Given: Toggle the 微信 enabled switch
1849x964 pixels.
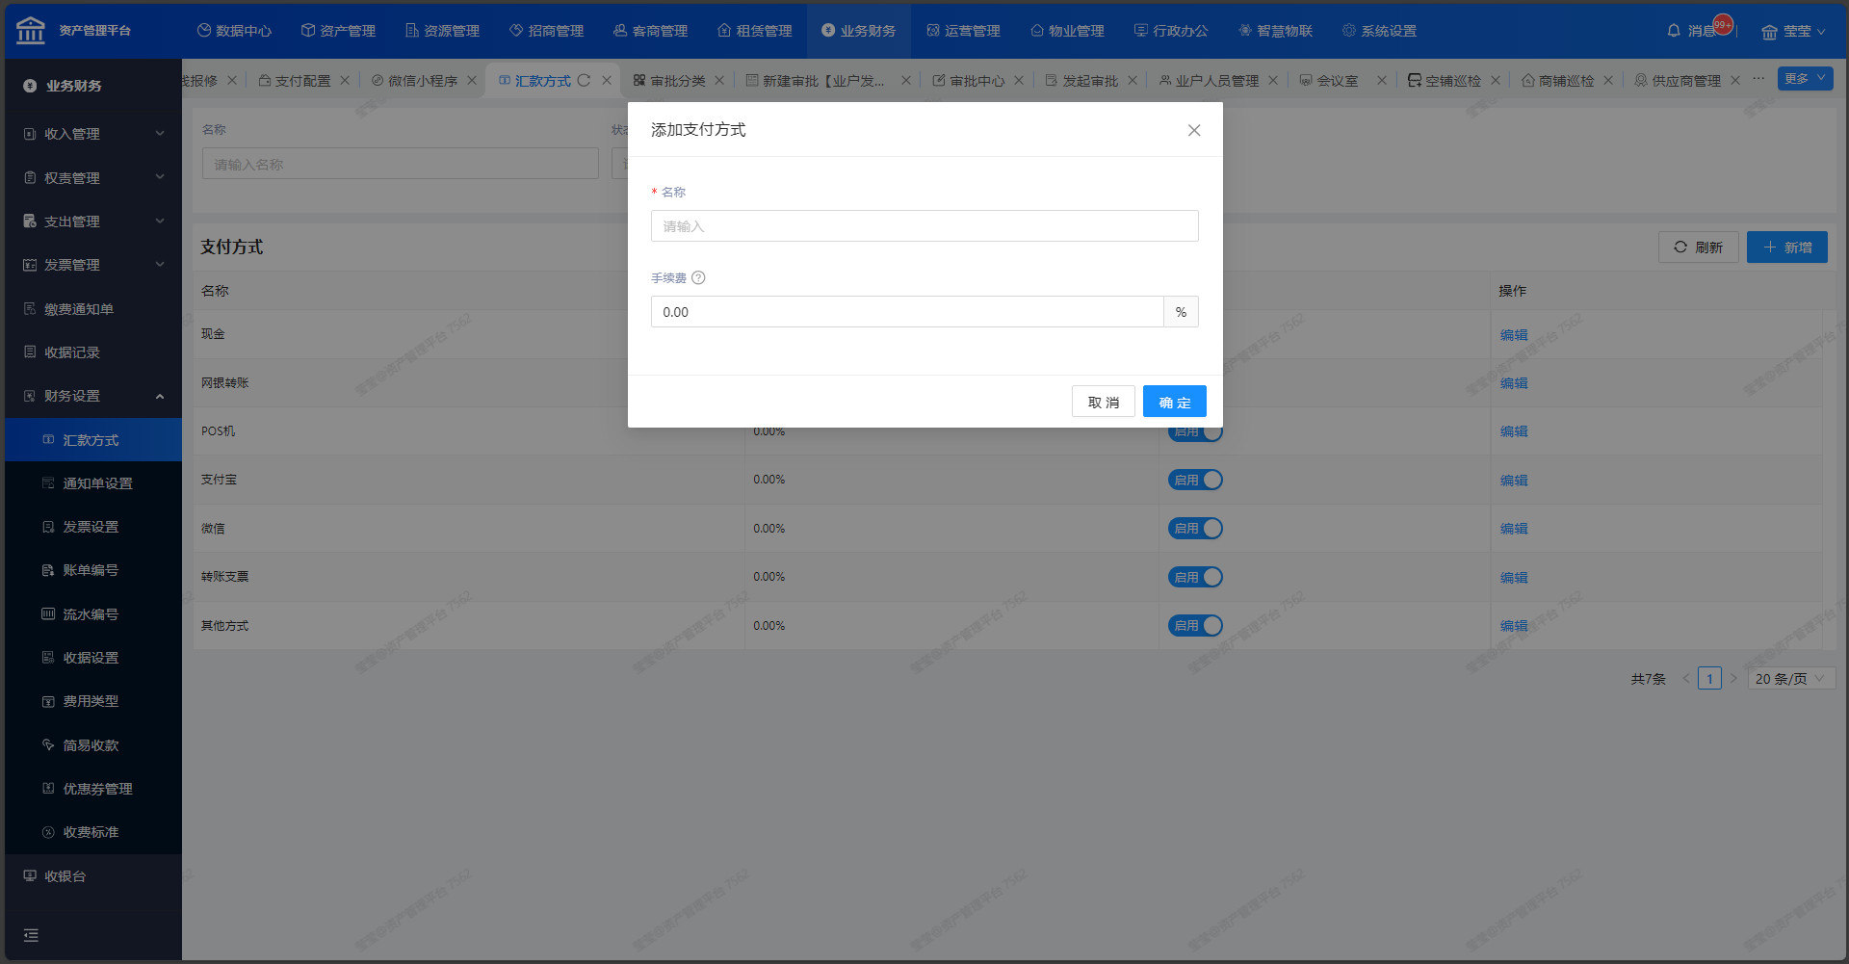Looking at the screenshot, I should click(1195, 529).
